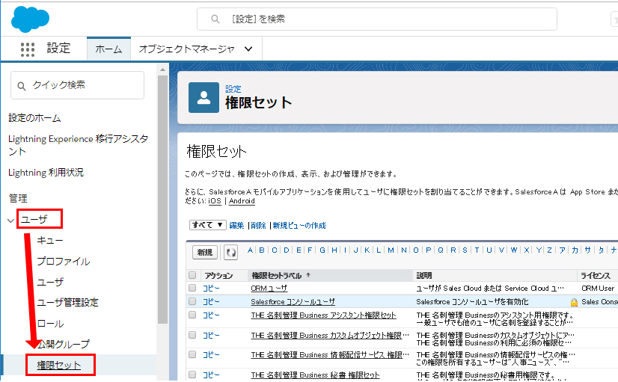Select 公開グループ in sidebar
This screenshot has height=382, width=618.
[x=64, y=344]
